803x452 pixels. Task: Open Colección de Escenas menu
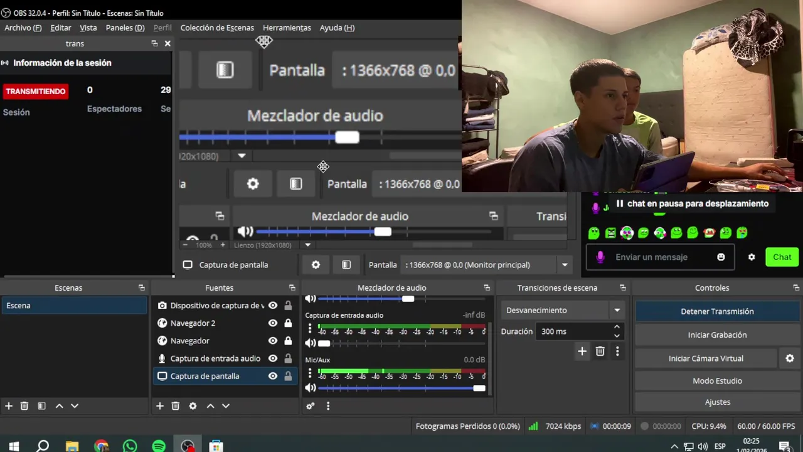point(217,28)
